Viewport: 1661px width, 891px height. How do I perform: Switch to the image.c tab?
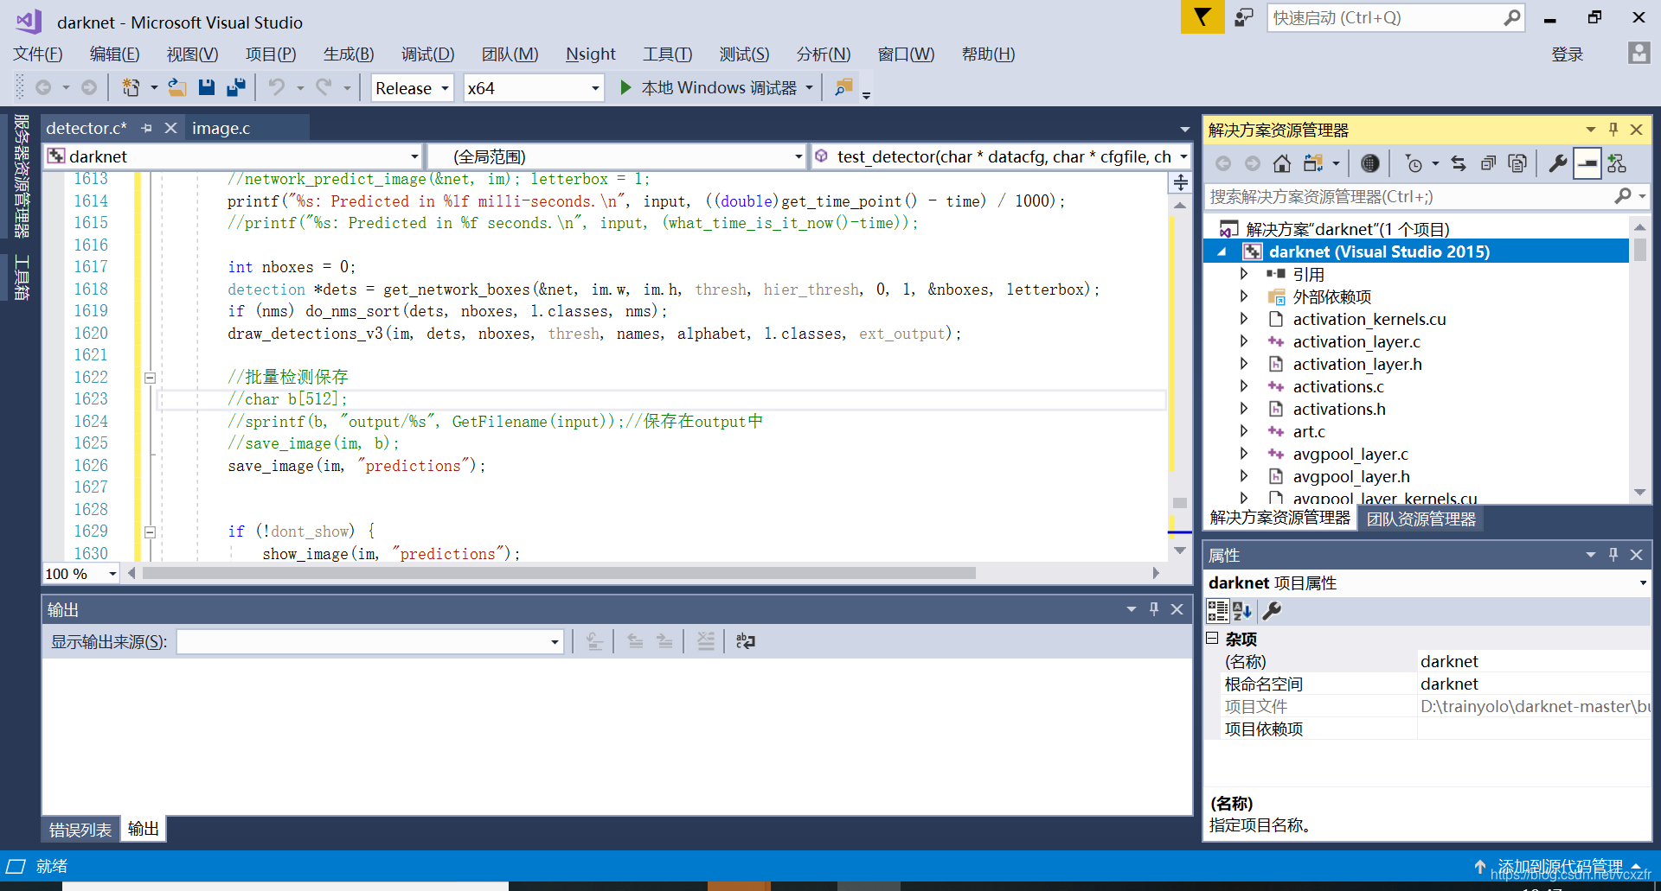click(x=221, y=128)
